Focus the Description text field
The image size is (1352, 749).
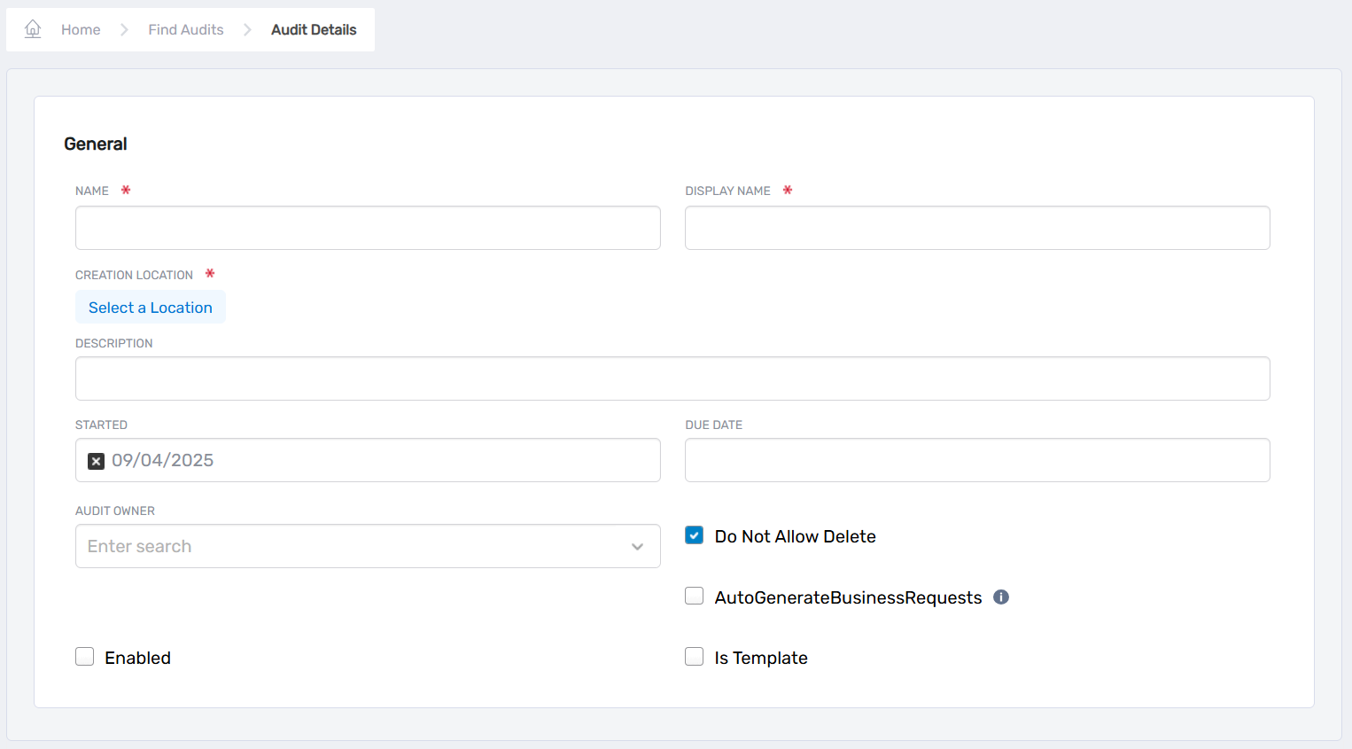pyautogui.click(x=672, y=379)
